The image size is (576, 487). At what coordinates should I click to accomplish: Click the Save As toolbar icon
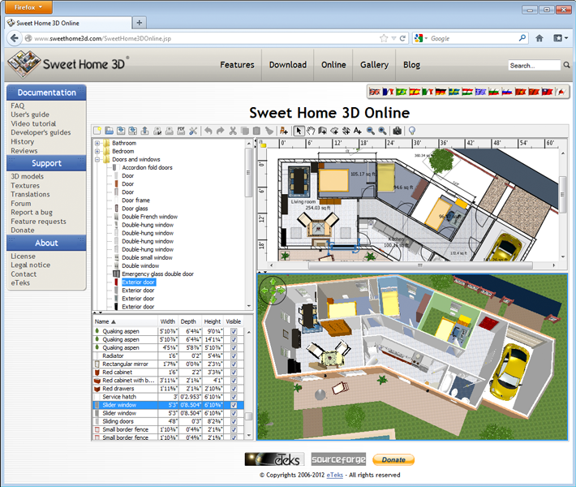click(132, 131)
